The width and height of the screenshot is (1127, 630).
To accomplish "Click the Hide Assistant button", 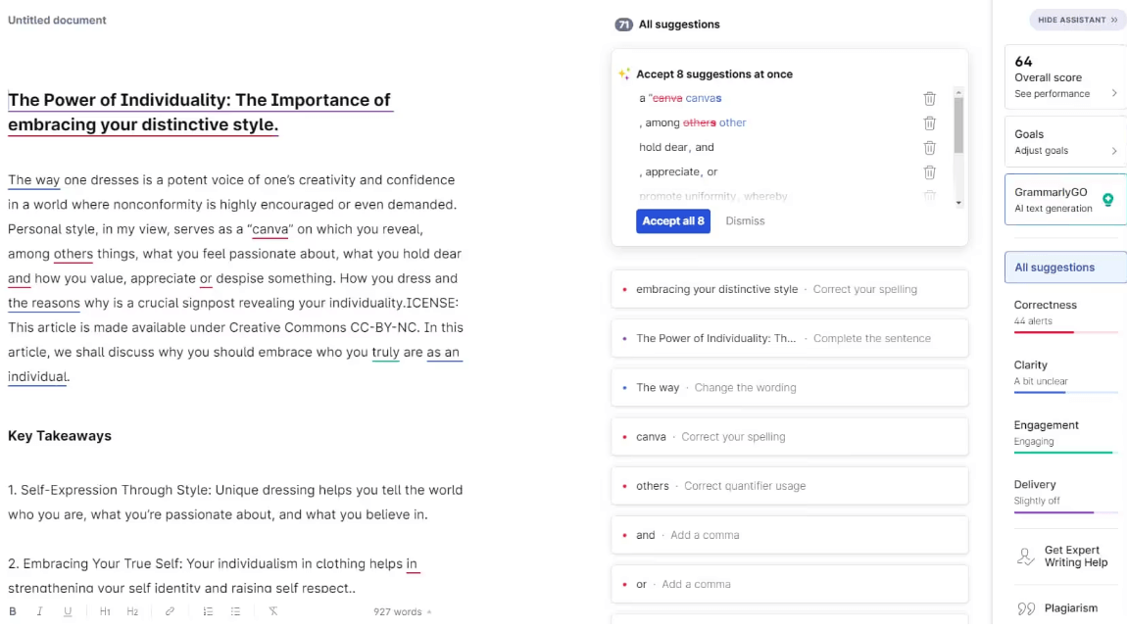I will 1077,21.
